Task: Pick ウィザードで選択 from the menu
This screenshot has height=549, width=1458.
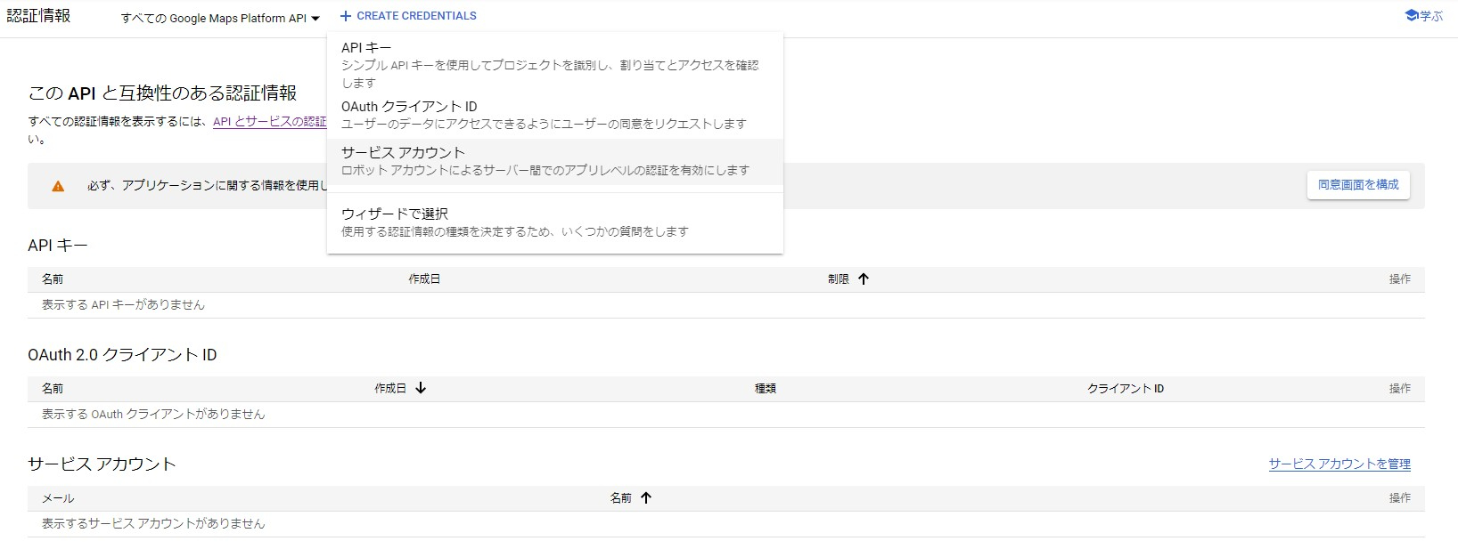Action: point(395,214)
